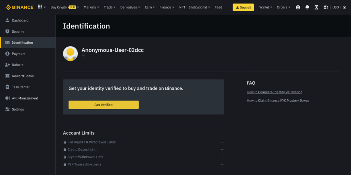Expand the Finance dropdown menu
The height and width of the screenshot is (175, 351).
pyautogui.click(x=167, y=7)
